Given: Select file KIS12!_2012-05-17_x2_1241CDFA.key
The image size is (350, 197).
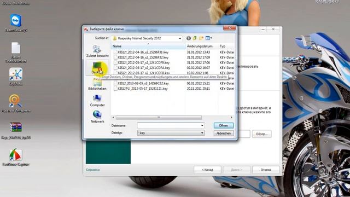Looking at the screenshot, I should [x=144, y=68].
